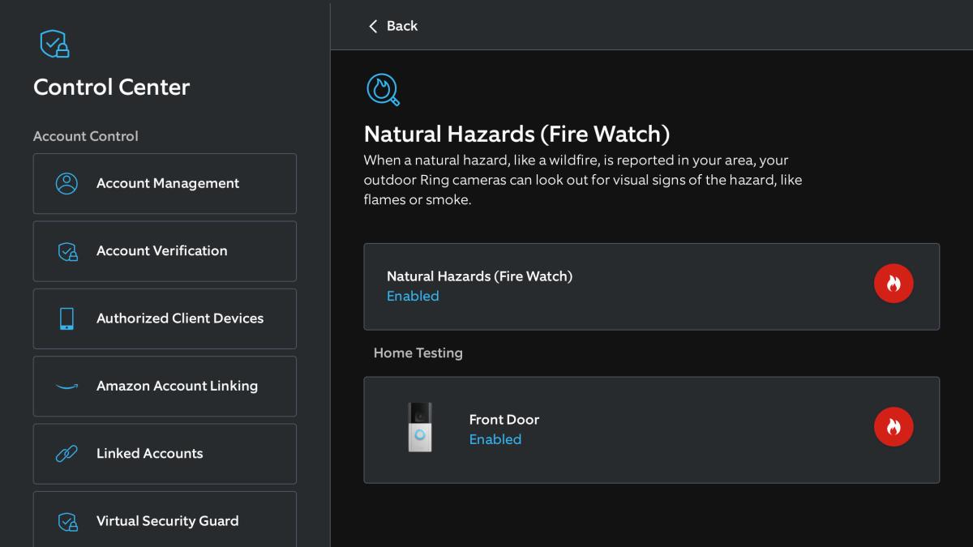Image resolution: width=973 pixels, height=547 pixels.
Task: Click the Control Center title
Action: [112, 87]
